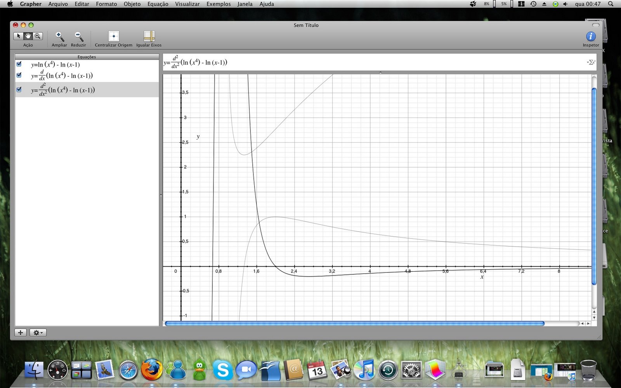This screenshot has height=388, width=621.
Task: Open the Visualizar menu
Action: click(187, 4)
